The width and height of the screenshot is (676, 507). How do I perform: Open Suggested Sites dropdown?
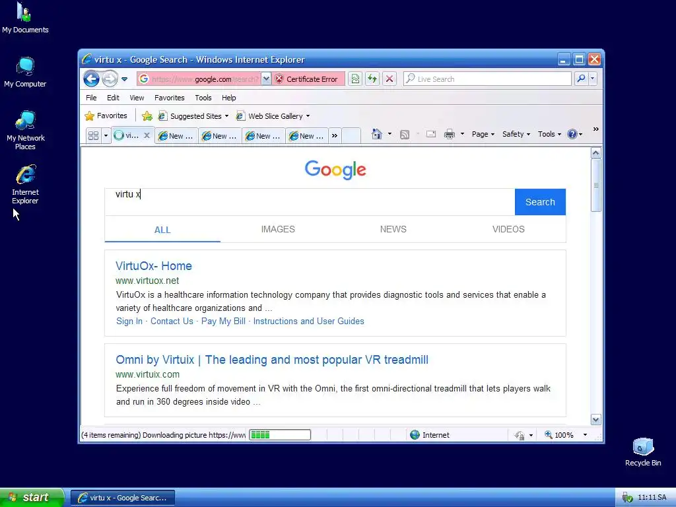[193, 116]
